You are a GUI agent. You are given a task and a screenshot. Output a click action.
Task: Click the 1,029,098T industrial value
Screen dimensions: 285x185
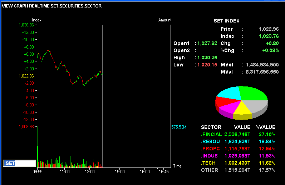(x=237, y=156)
